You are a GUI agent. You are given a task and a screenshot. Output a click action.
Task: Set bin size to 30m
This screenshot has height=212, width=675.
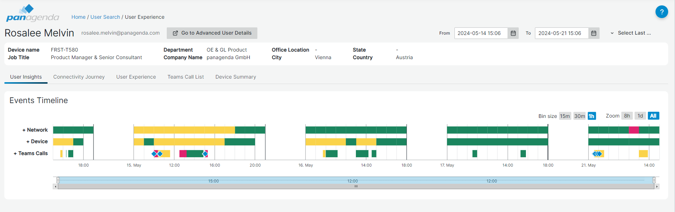click(579, 116)
